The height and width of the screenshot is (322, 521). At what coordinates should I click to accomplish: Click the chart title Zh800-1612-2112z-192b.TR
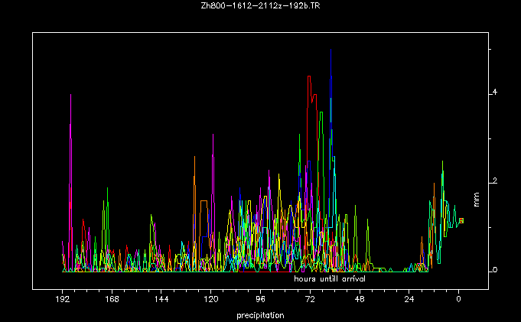point(260,6)
